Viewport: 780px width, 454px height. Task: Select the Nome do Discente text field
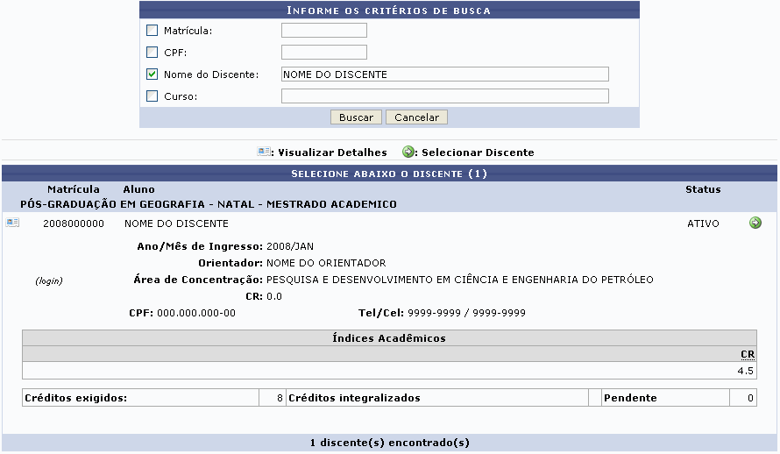(x=444, y=74)
